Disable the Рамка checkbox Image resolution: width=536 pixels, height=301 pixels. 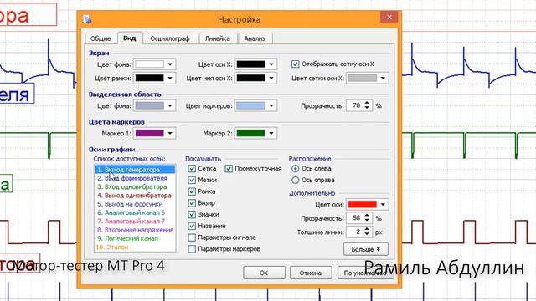click(x=192, y=191)
